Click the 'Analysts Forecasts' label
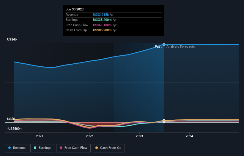Image resolution: width=244 pixels, height=156 pixels. click(180, 46)
